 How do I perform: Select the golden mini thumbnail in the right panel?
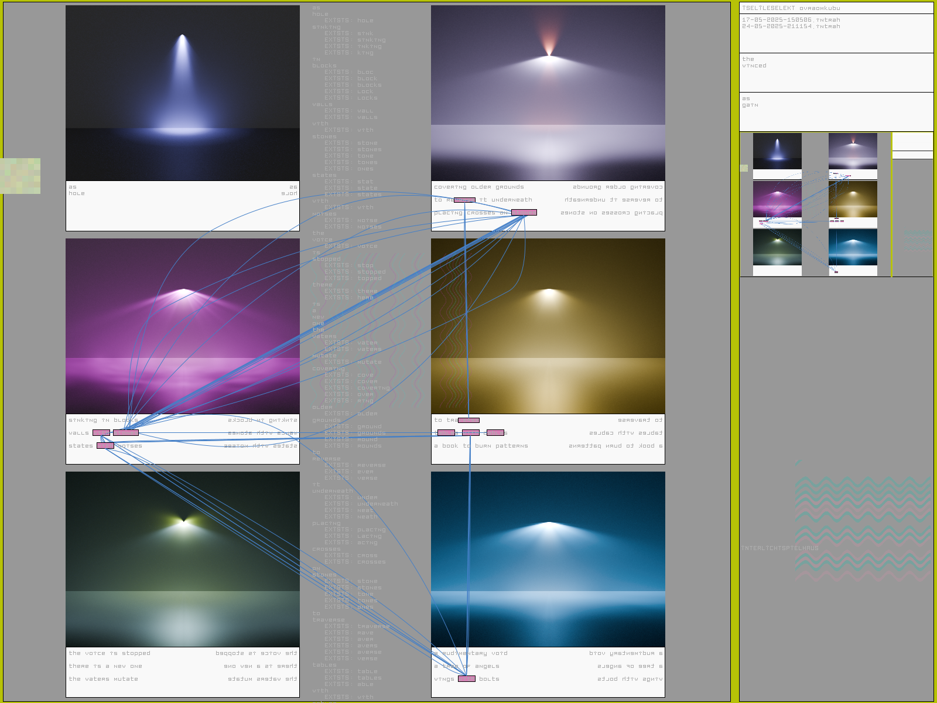point(853,199)
